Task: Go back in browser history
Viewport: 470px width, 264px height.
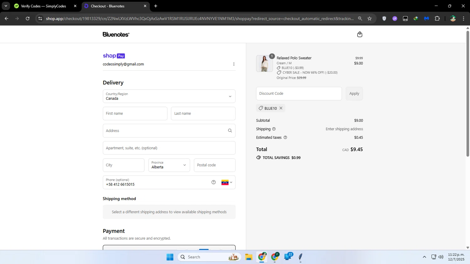Action: pos(6,18)
